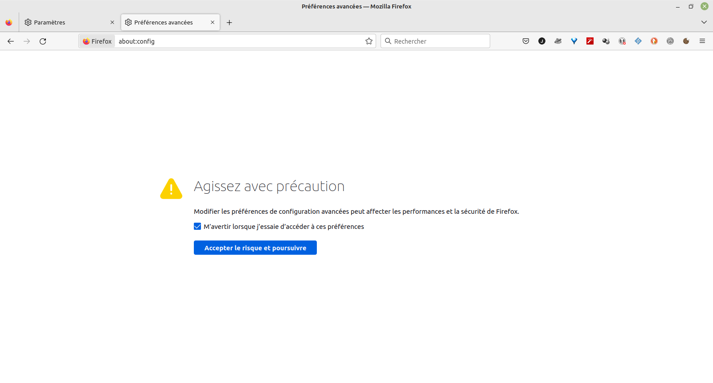
Task: Click Accepter le risque et poursuivre button
Action: pos(255,248)
